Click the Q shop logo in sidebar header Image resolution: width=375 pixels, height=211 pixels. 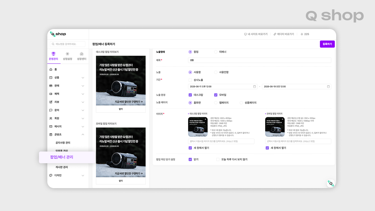58,34
